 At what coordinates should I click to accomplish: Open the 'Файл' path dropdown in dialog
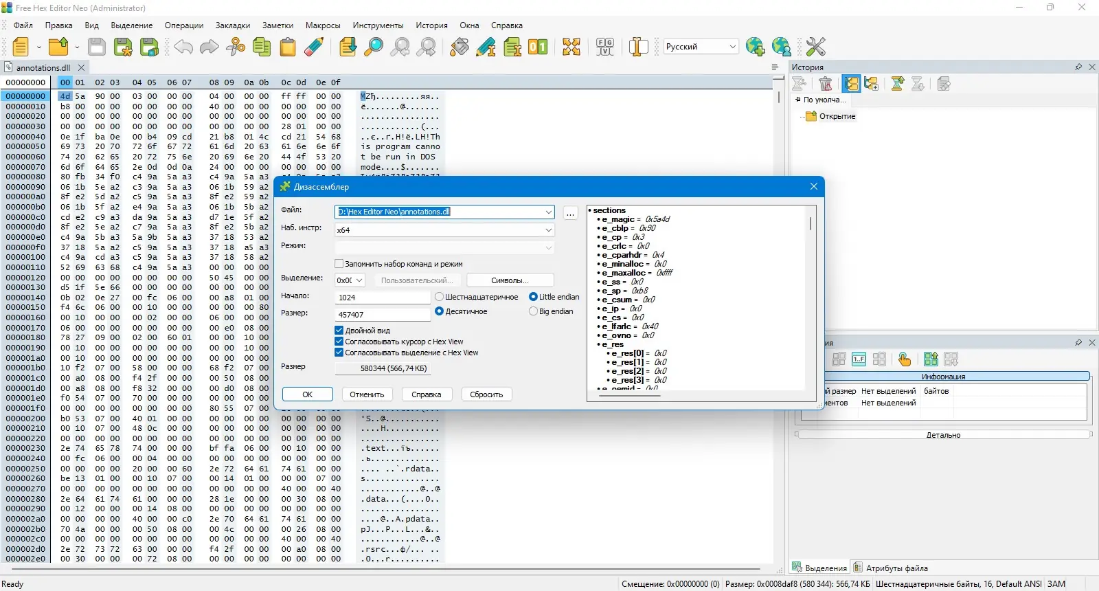pos(548,212)
